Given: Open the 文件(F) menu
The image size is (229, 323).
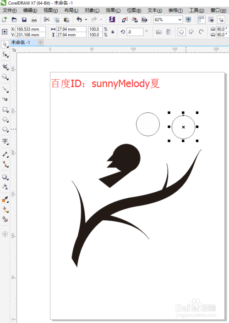Looking at the screenshot, I should coord(10,10).
